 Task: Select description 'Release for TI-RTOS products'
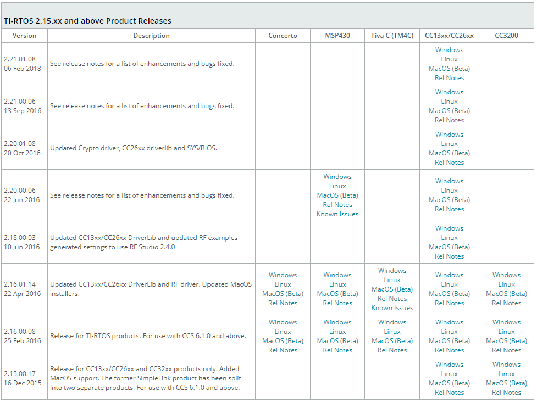coord(148,336)
